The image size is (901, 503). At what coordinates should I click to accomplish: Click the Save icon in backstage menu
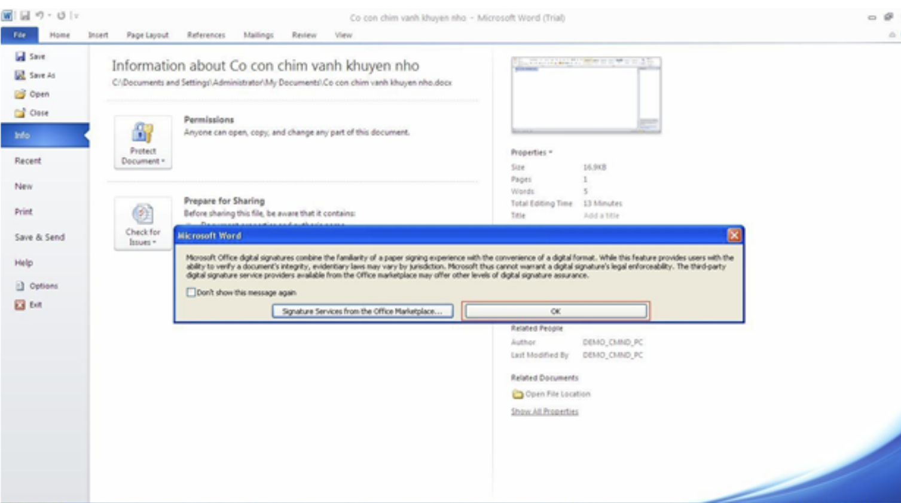20,56
